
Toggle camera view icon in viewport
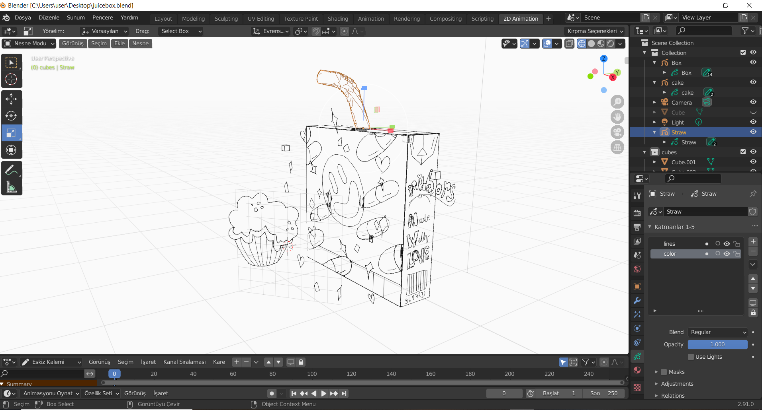tap(617, 132)
